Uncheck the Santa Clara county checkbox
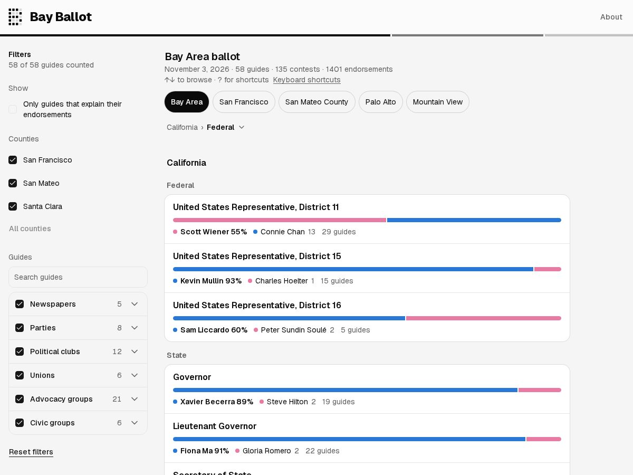This screenshot has width=633, height=475. coord(13,206)
